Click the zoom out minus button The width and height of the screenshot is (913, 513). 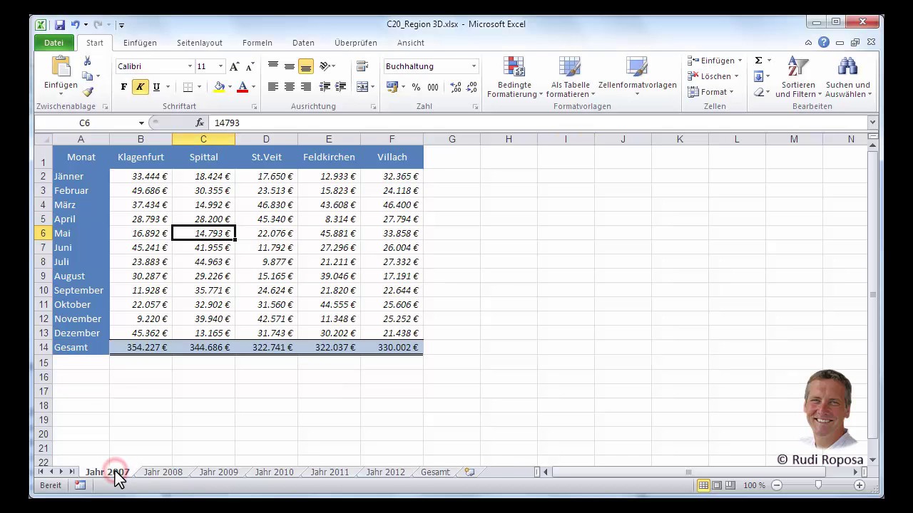coord(777,485)
